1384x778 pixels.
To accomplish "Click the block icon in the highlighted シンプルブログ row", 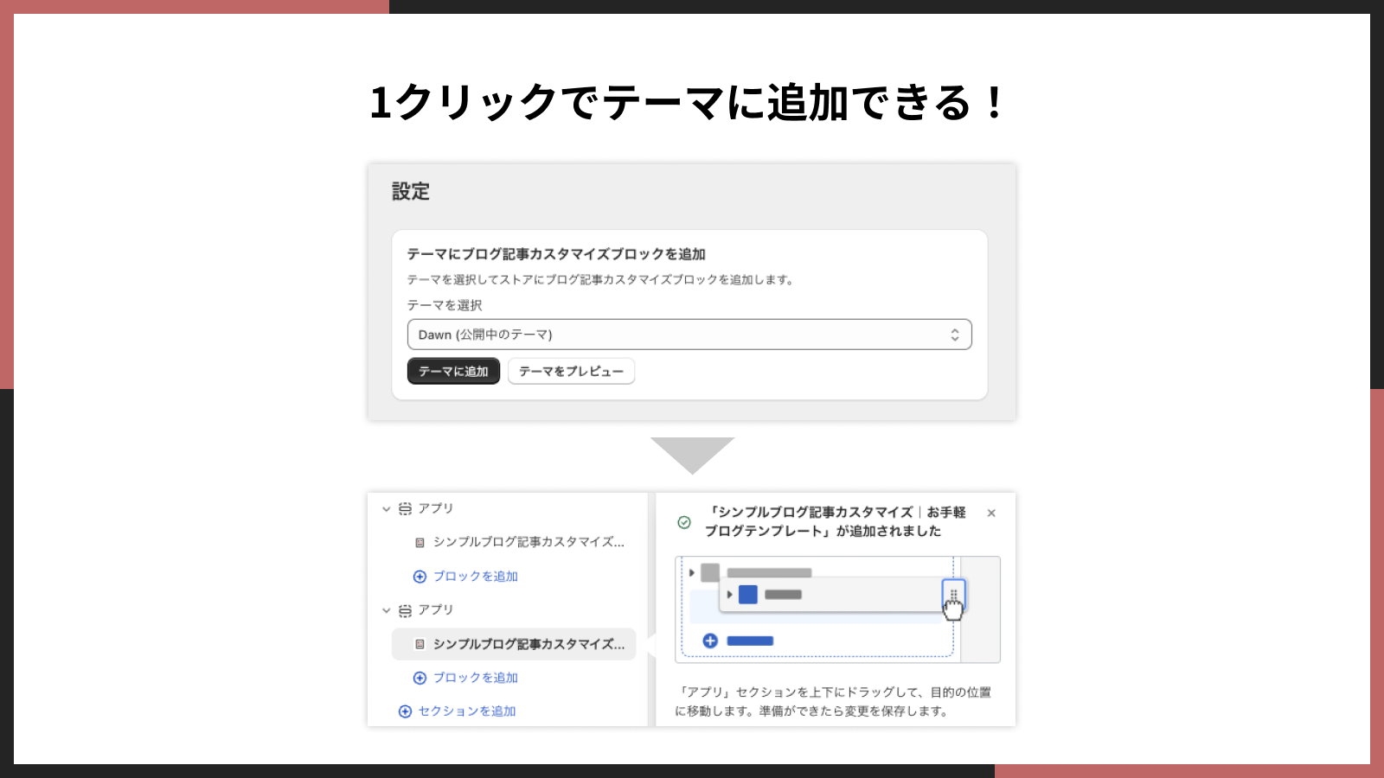I will 420,644.
